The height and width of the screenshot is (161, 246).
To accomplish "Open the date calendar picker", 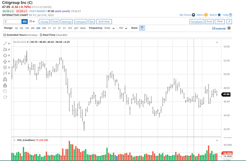I will (142, 28).
